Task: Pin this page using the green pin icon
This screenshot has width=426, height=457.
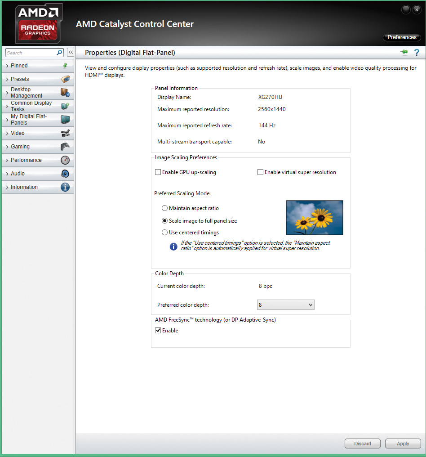Action: click(404, 52)
